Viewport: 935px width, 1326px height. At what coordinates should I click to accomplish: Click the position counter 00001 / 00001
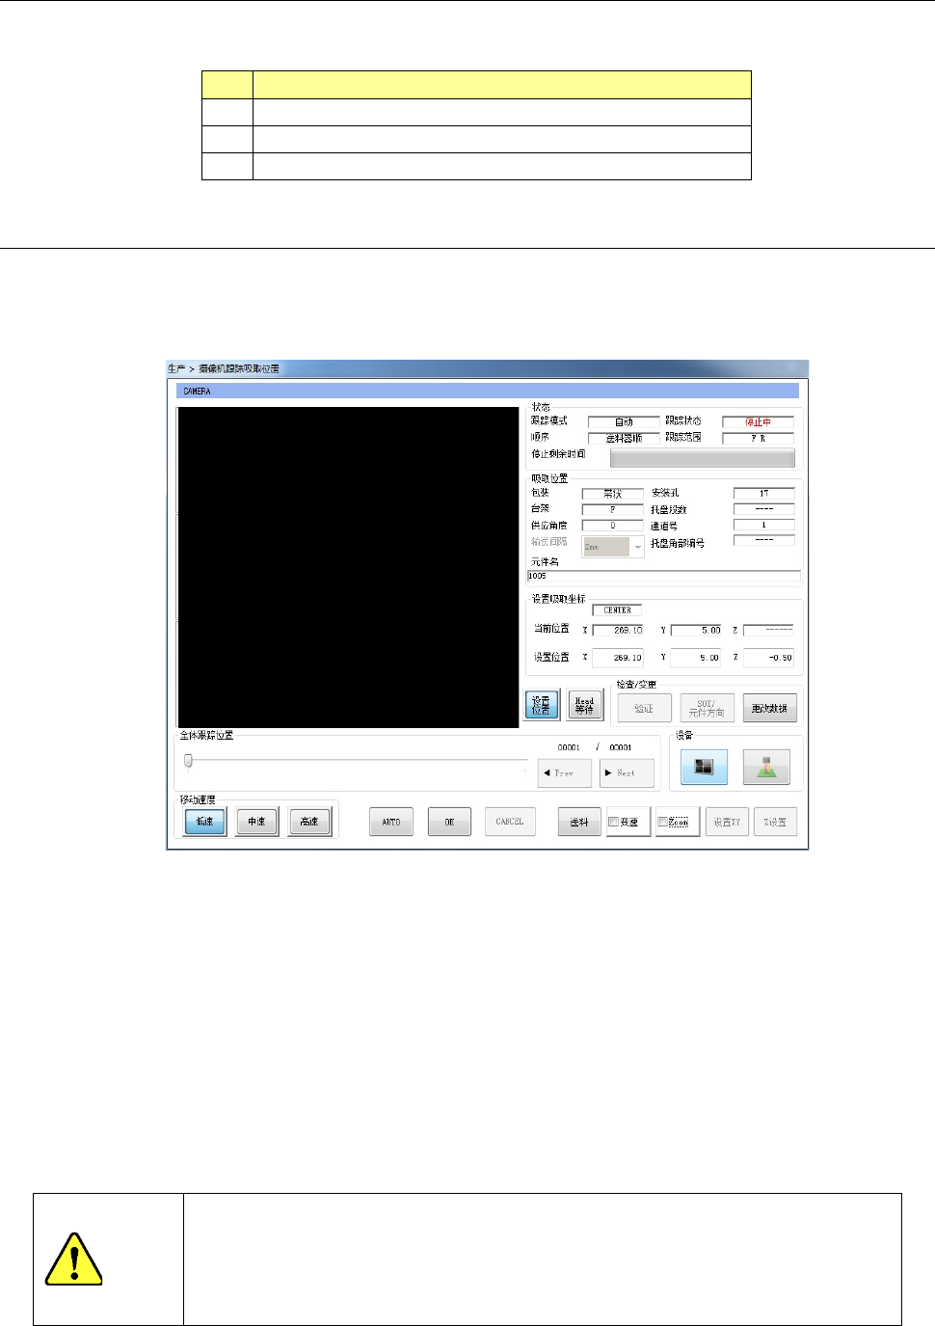click(596, 747)
